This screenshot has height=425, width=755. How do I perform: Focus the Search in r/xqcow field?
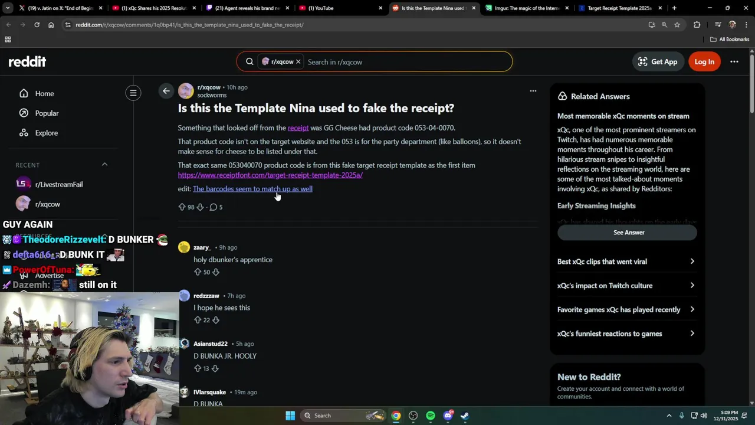[406, 62]
